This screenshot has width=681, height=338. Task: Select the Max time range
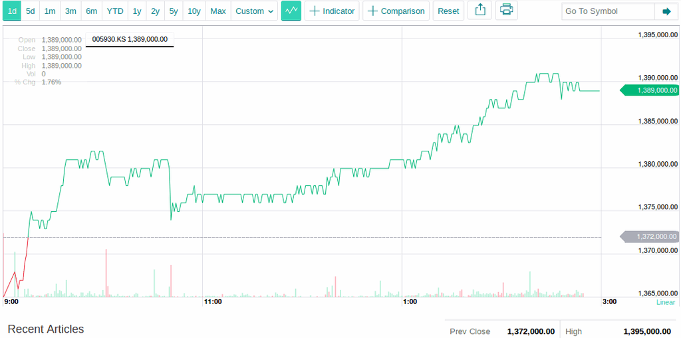click(218, 11)
